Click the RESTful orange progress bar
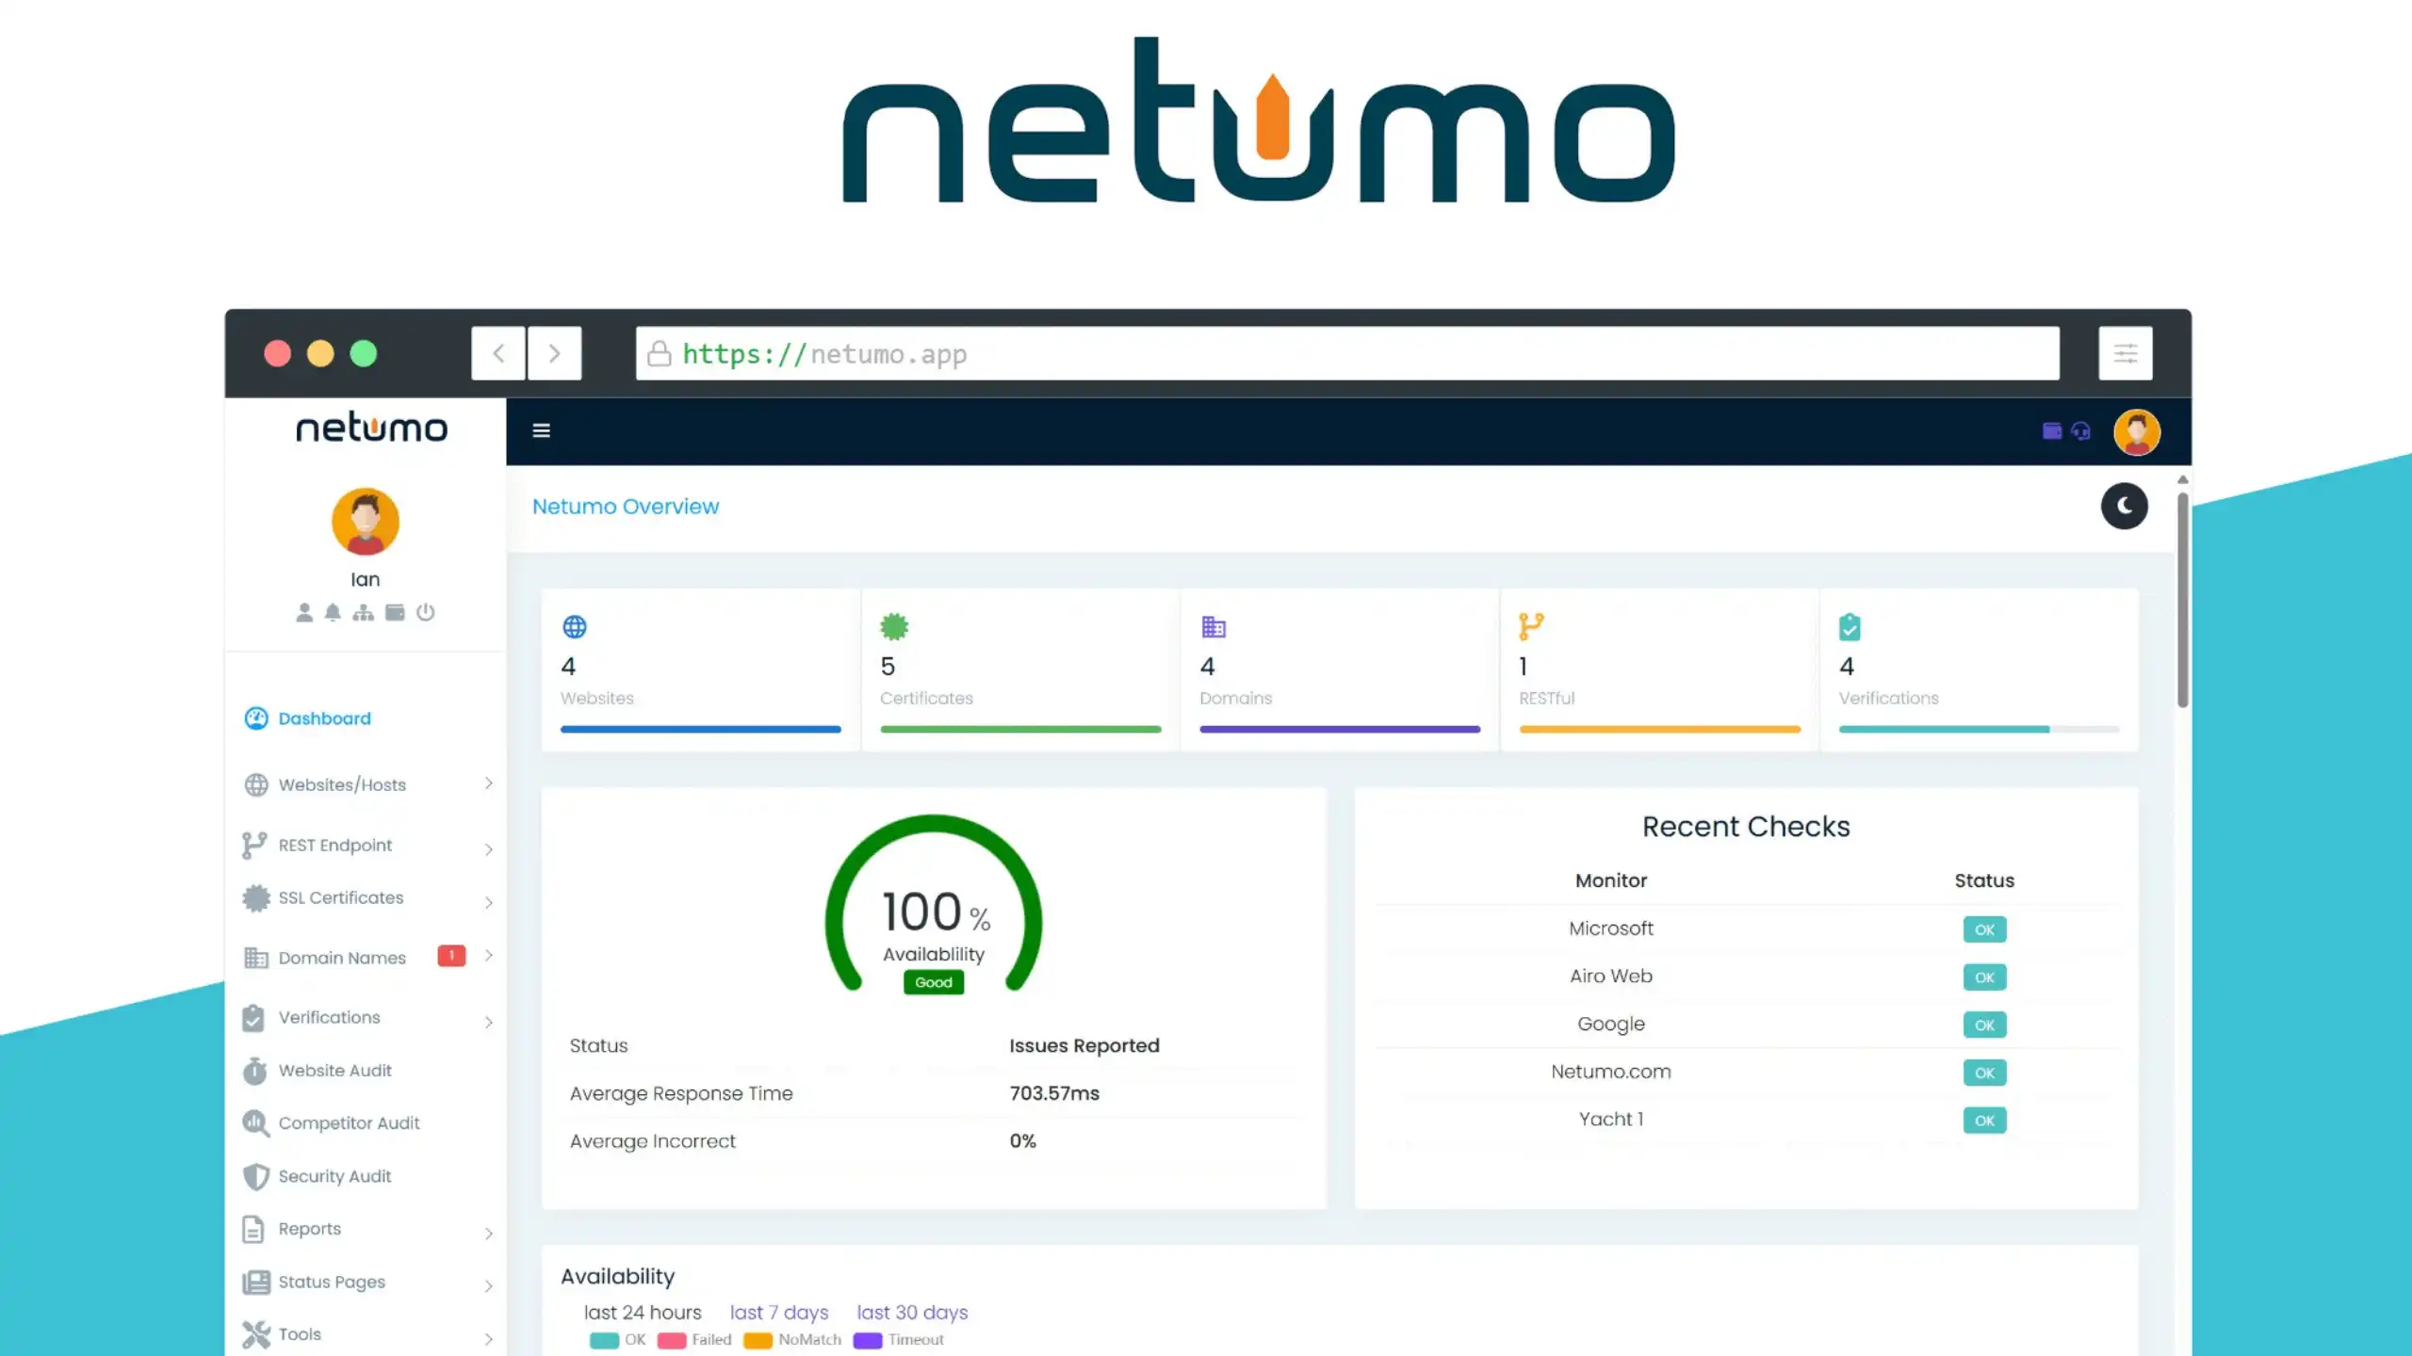2412x1356 pixels. 1659,729
